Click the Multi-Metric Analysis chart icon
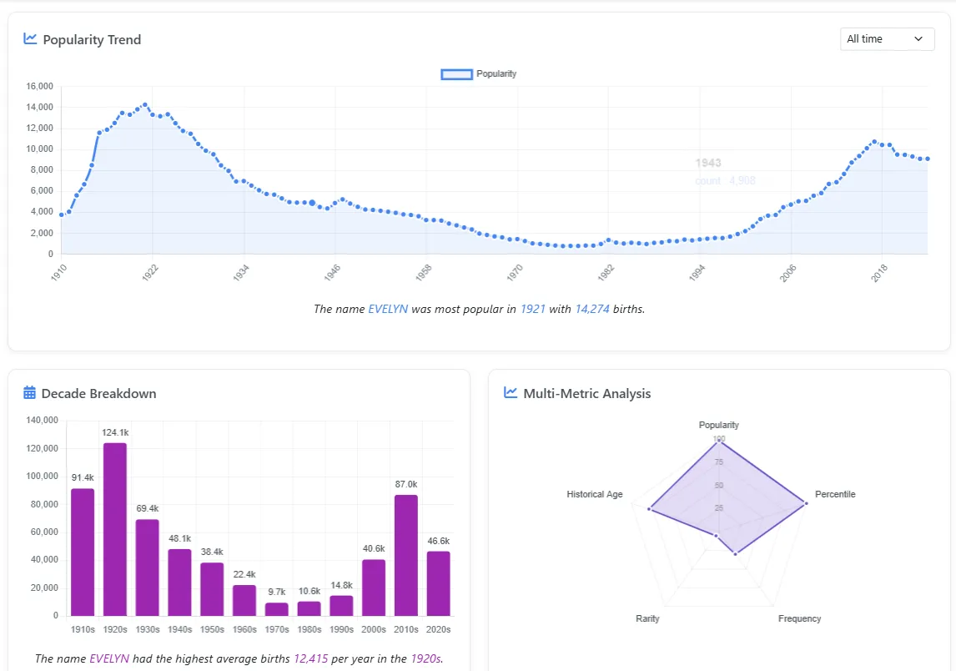The image size is (956, 671). pyautogui.click(x=511, y=393)
